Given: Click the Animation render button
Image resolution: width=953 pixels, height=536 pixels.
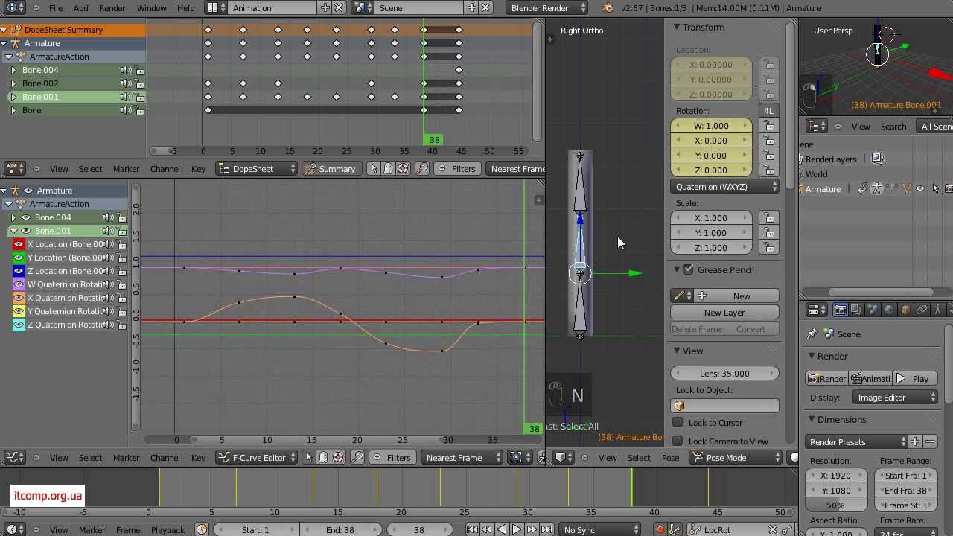Looking at the screenshot, I should tap(871, 379).
